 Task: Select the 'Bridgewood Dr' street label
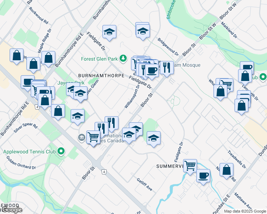coord(168,47)
